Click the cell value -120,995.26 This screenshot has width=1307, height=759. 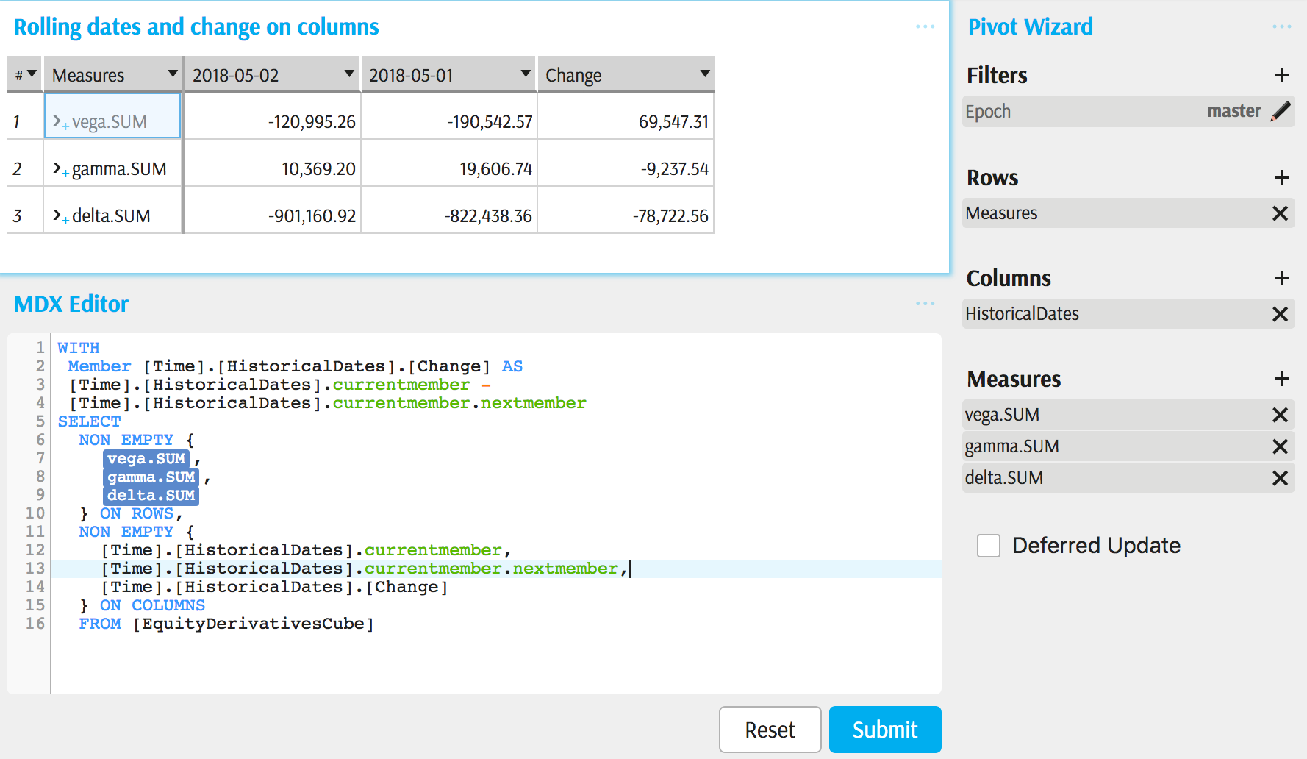coord(312,122)
